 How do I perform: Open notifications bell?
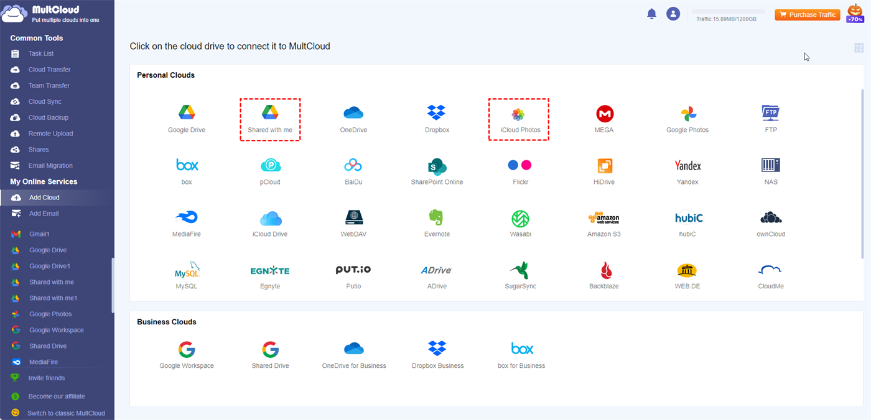tap(652, 14)
